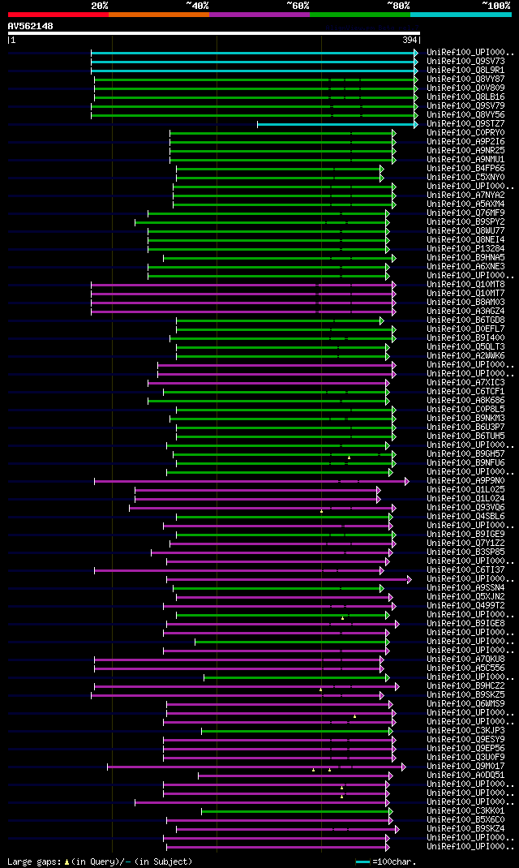Click the UniRef100_A9NR25 label
Image resolution: width=519 pixels, height=868 pixels.
pyautogui.click(x=465, y=151)
